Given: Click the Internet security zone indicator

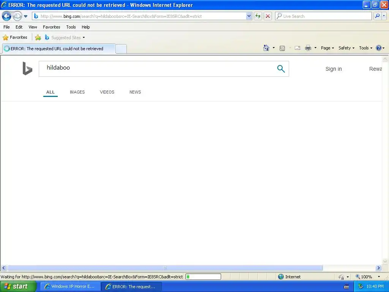Looking at the screenshot, I should pyautogui.click(x=289, y=277).
